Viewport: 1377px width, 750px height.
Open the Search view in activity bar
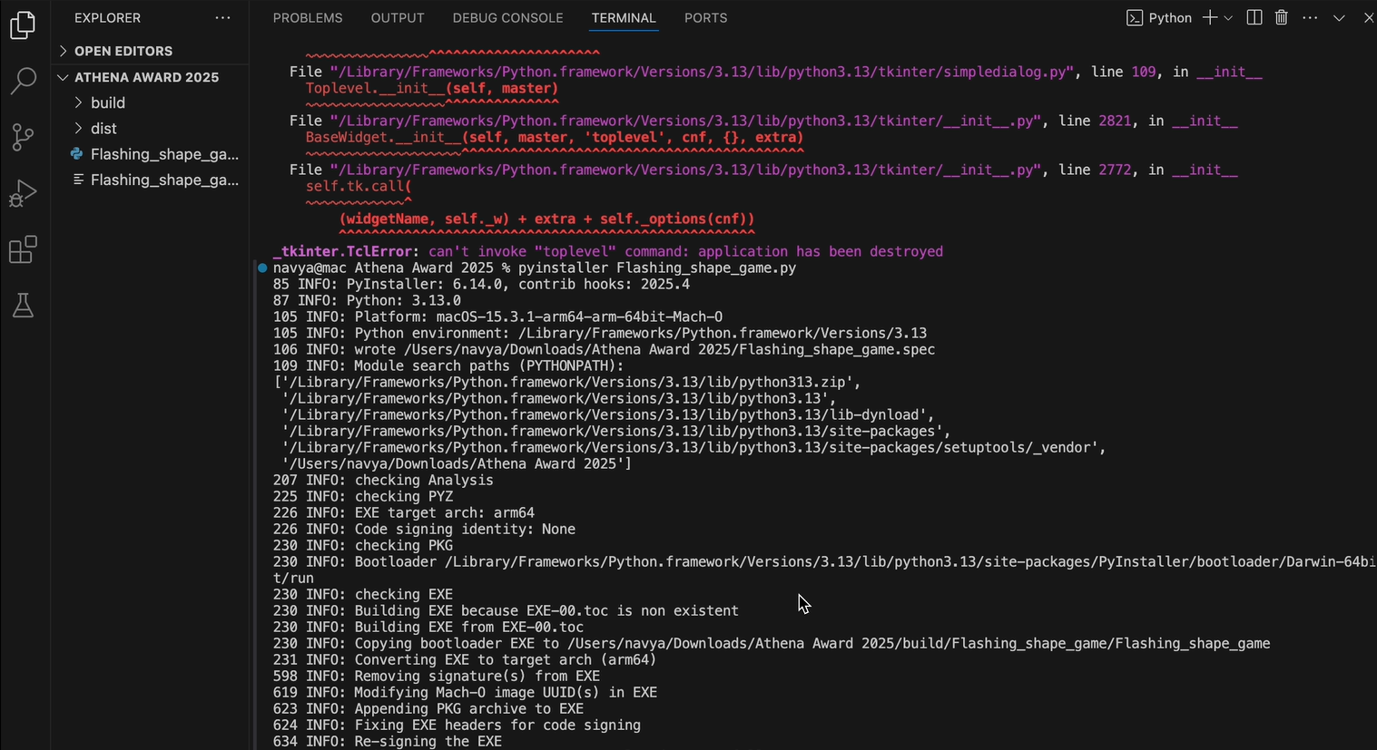pos(23,81)
